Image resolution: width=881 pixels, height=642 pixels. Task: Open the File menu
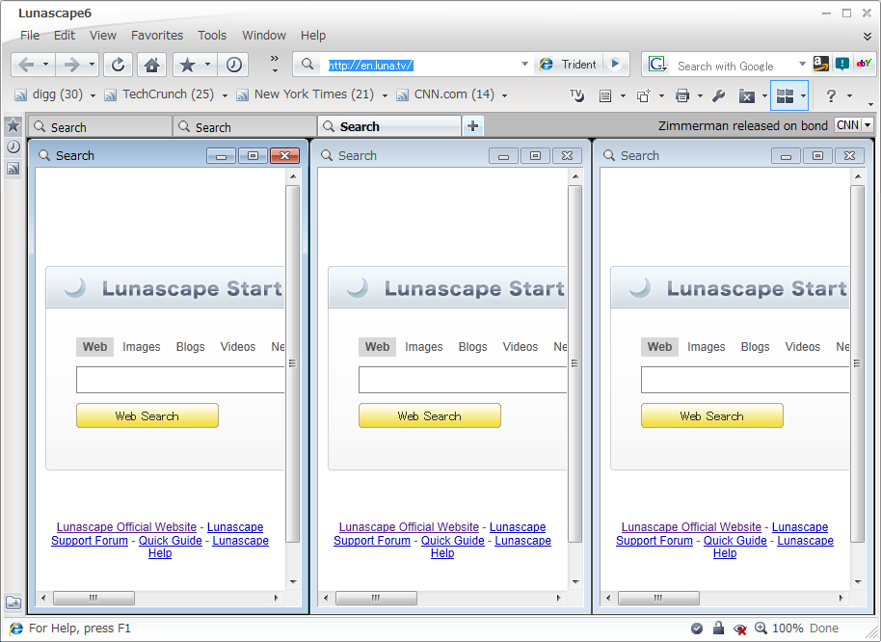(x=30, y=36)
